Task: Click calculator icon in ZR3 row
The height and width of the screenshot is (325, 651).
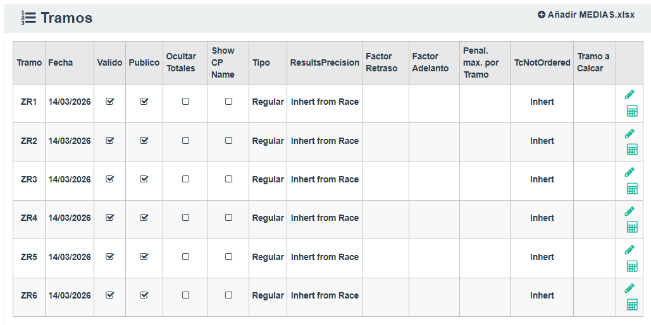Action: tap(631, 188)
